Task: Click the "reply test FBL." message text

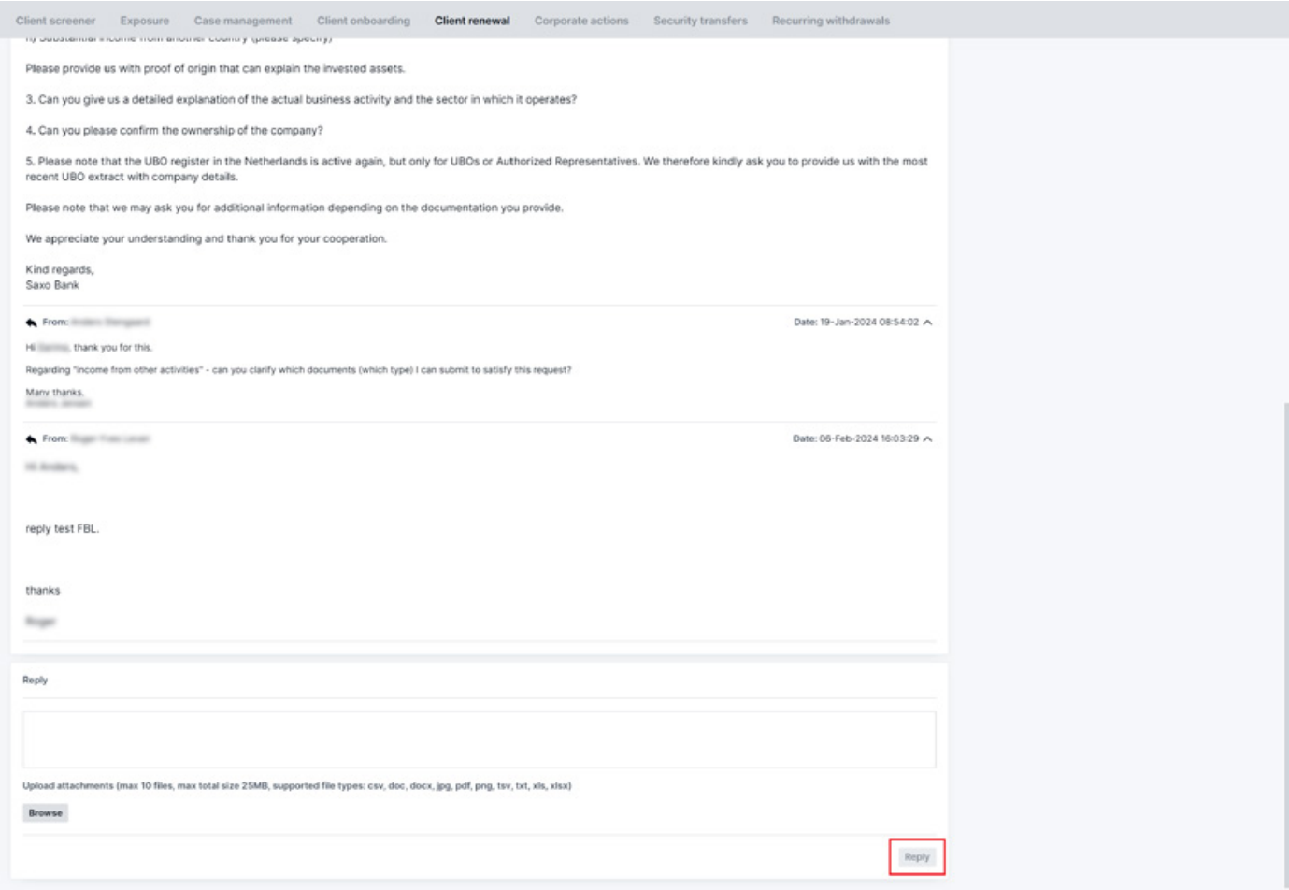Action: [x=62, y=529]
